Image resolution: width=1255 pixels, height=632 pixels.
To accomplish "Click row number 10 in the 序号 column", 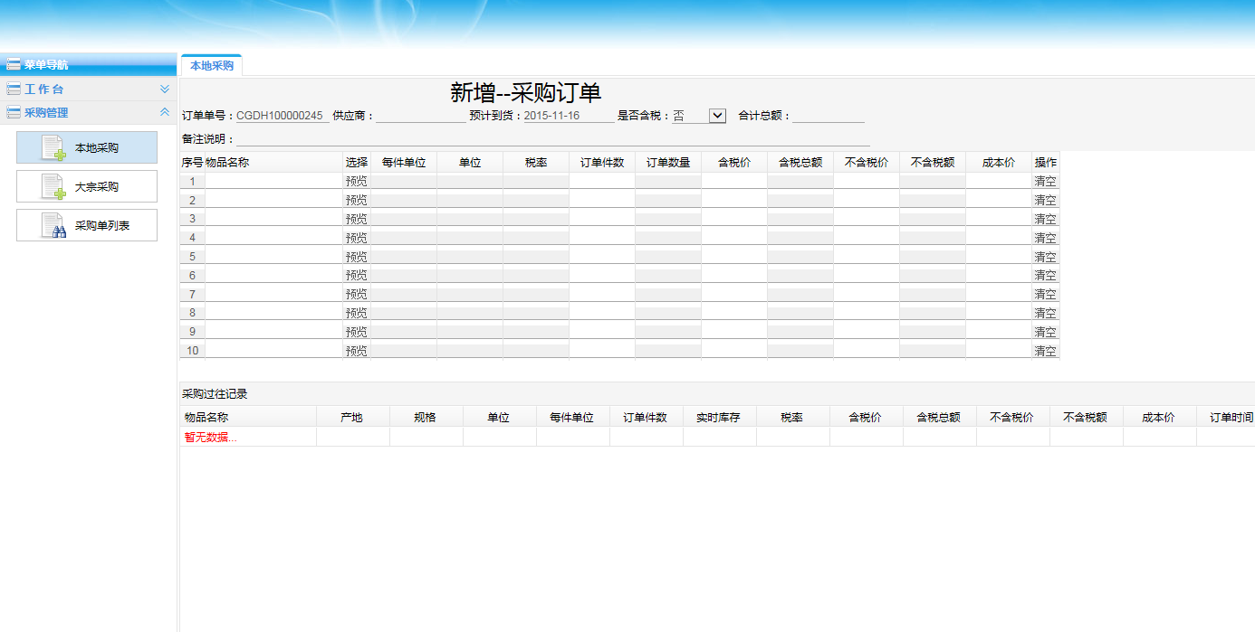I will click(x=192, y=351).
